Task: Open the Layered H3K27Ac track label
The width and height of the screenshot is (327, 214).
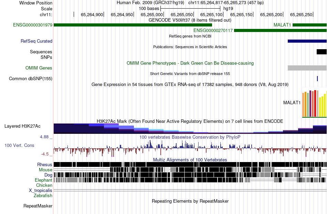Action: 22,126
